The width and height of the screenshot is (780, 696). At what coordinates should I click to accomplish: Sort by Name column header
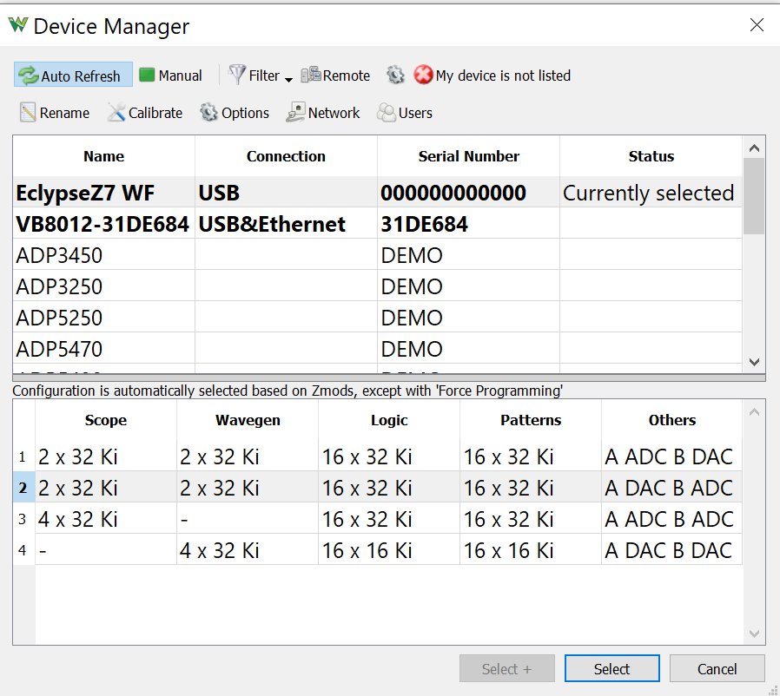103,156
